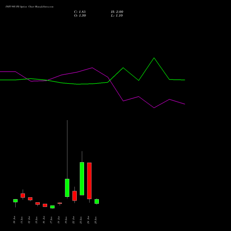Select the tall red candle for 24 Jun
The image size is (231, 231).
(x=89, y=181)
